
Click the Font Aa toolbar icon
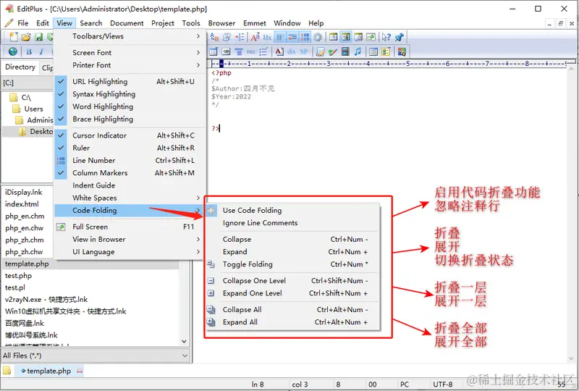pos(255,37)
